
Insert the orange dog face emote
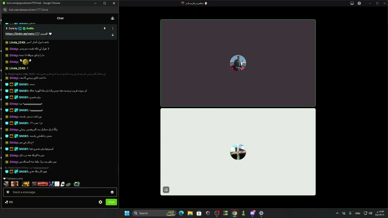pyautogui.click(x=15, y=184)
